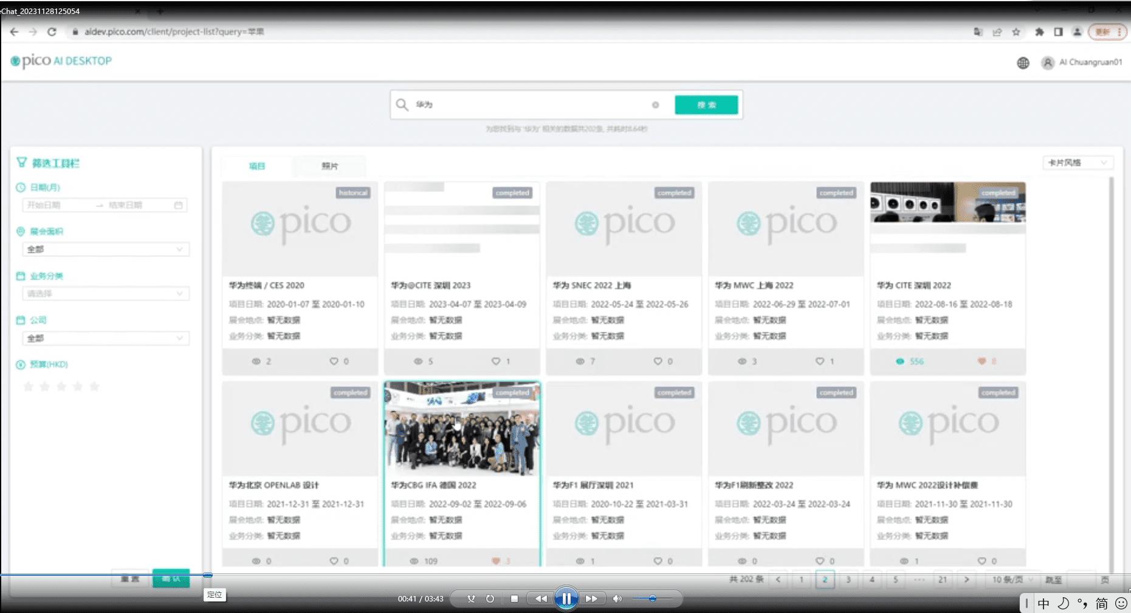The height and width of the screenshot is (613, 1131).
Task: Open the browser extensions puzzle icon
Action: [1039, 32]
